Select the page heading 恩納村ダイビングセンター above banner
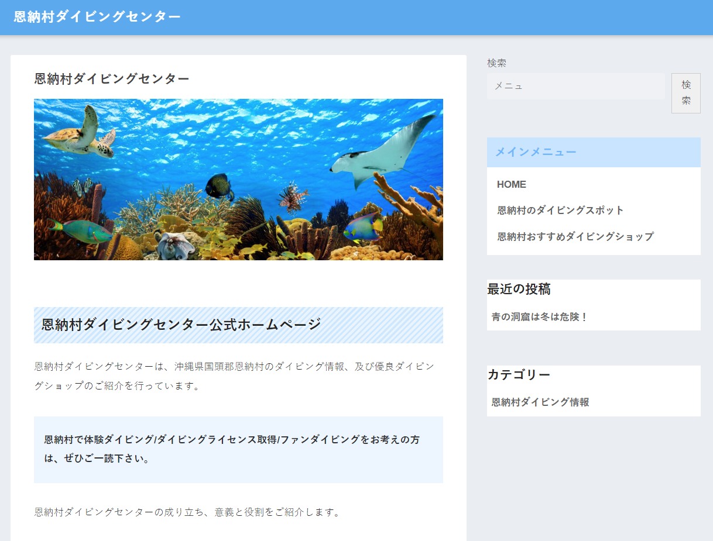The height and width of the screenshot is (541, 713). tap(112, 79)
